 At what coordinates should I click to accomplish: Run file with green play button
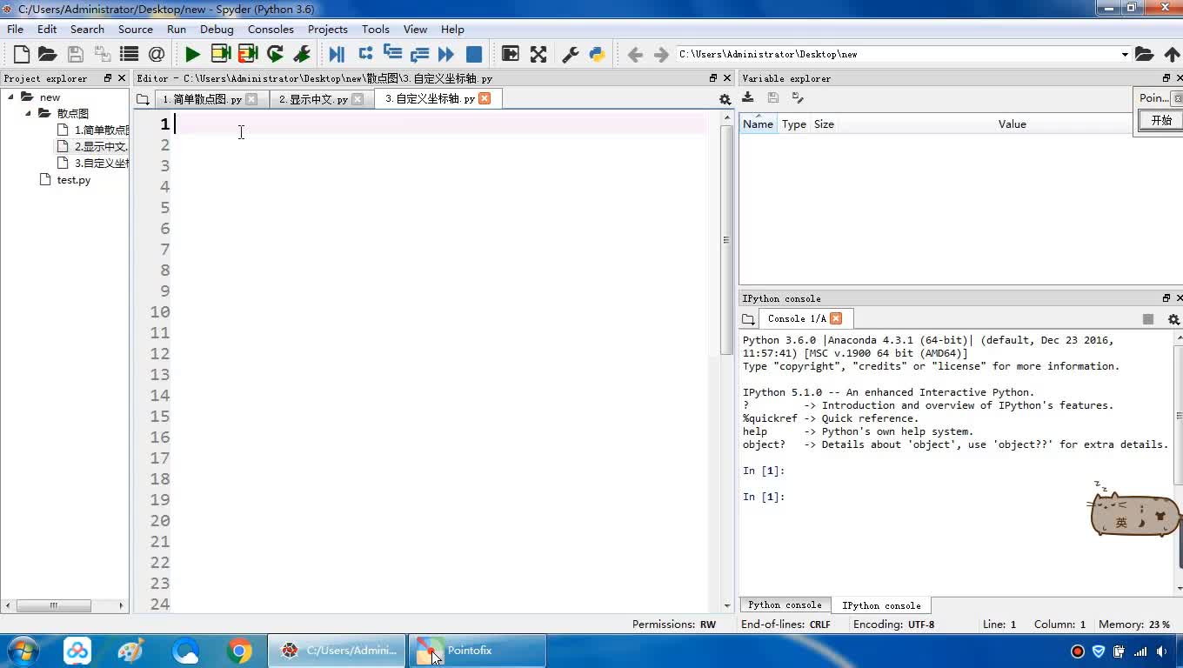pos(192,54)
